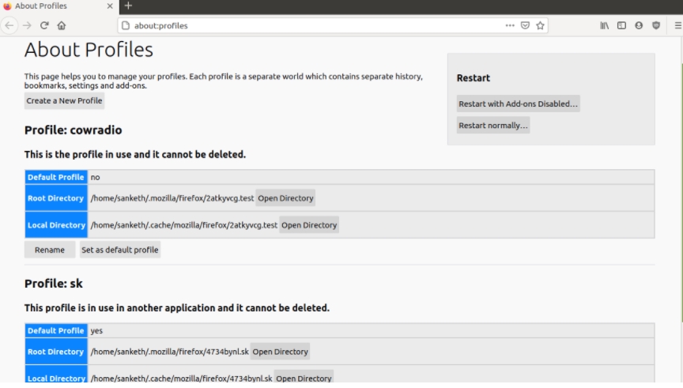Open the page actions three-dot menu

point(510,25)
